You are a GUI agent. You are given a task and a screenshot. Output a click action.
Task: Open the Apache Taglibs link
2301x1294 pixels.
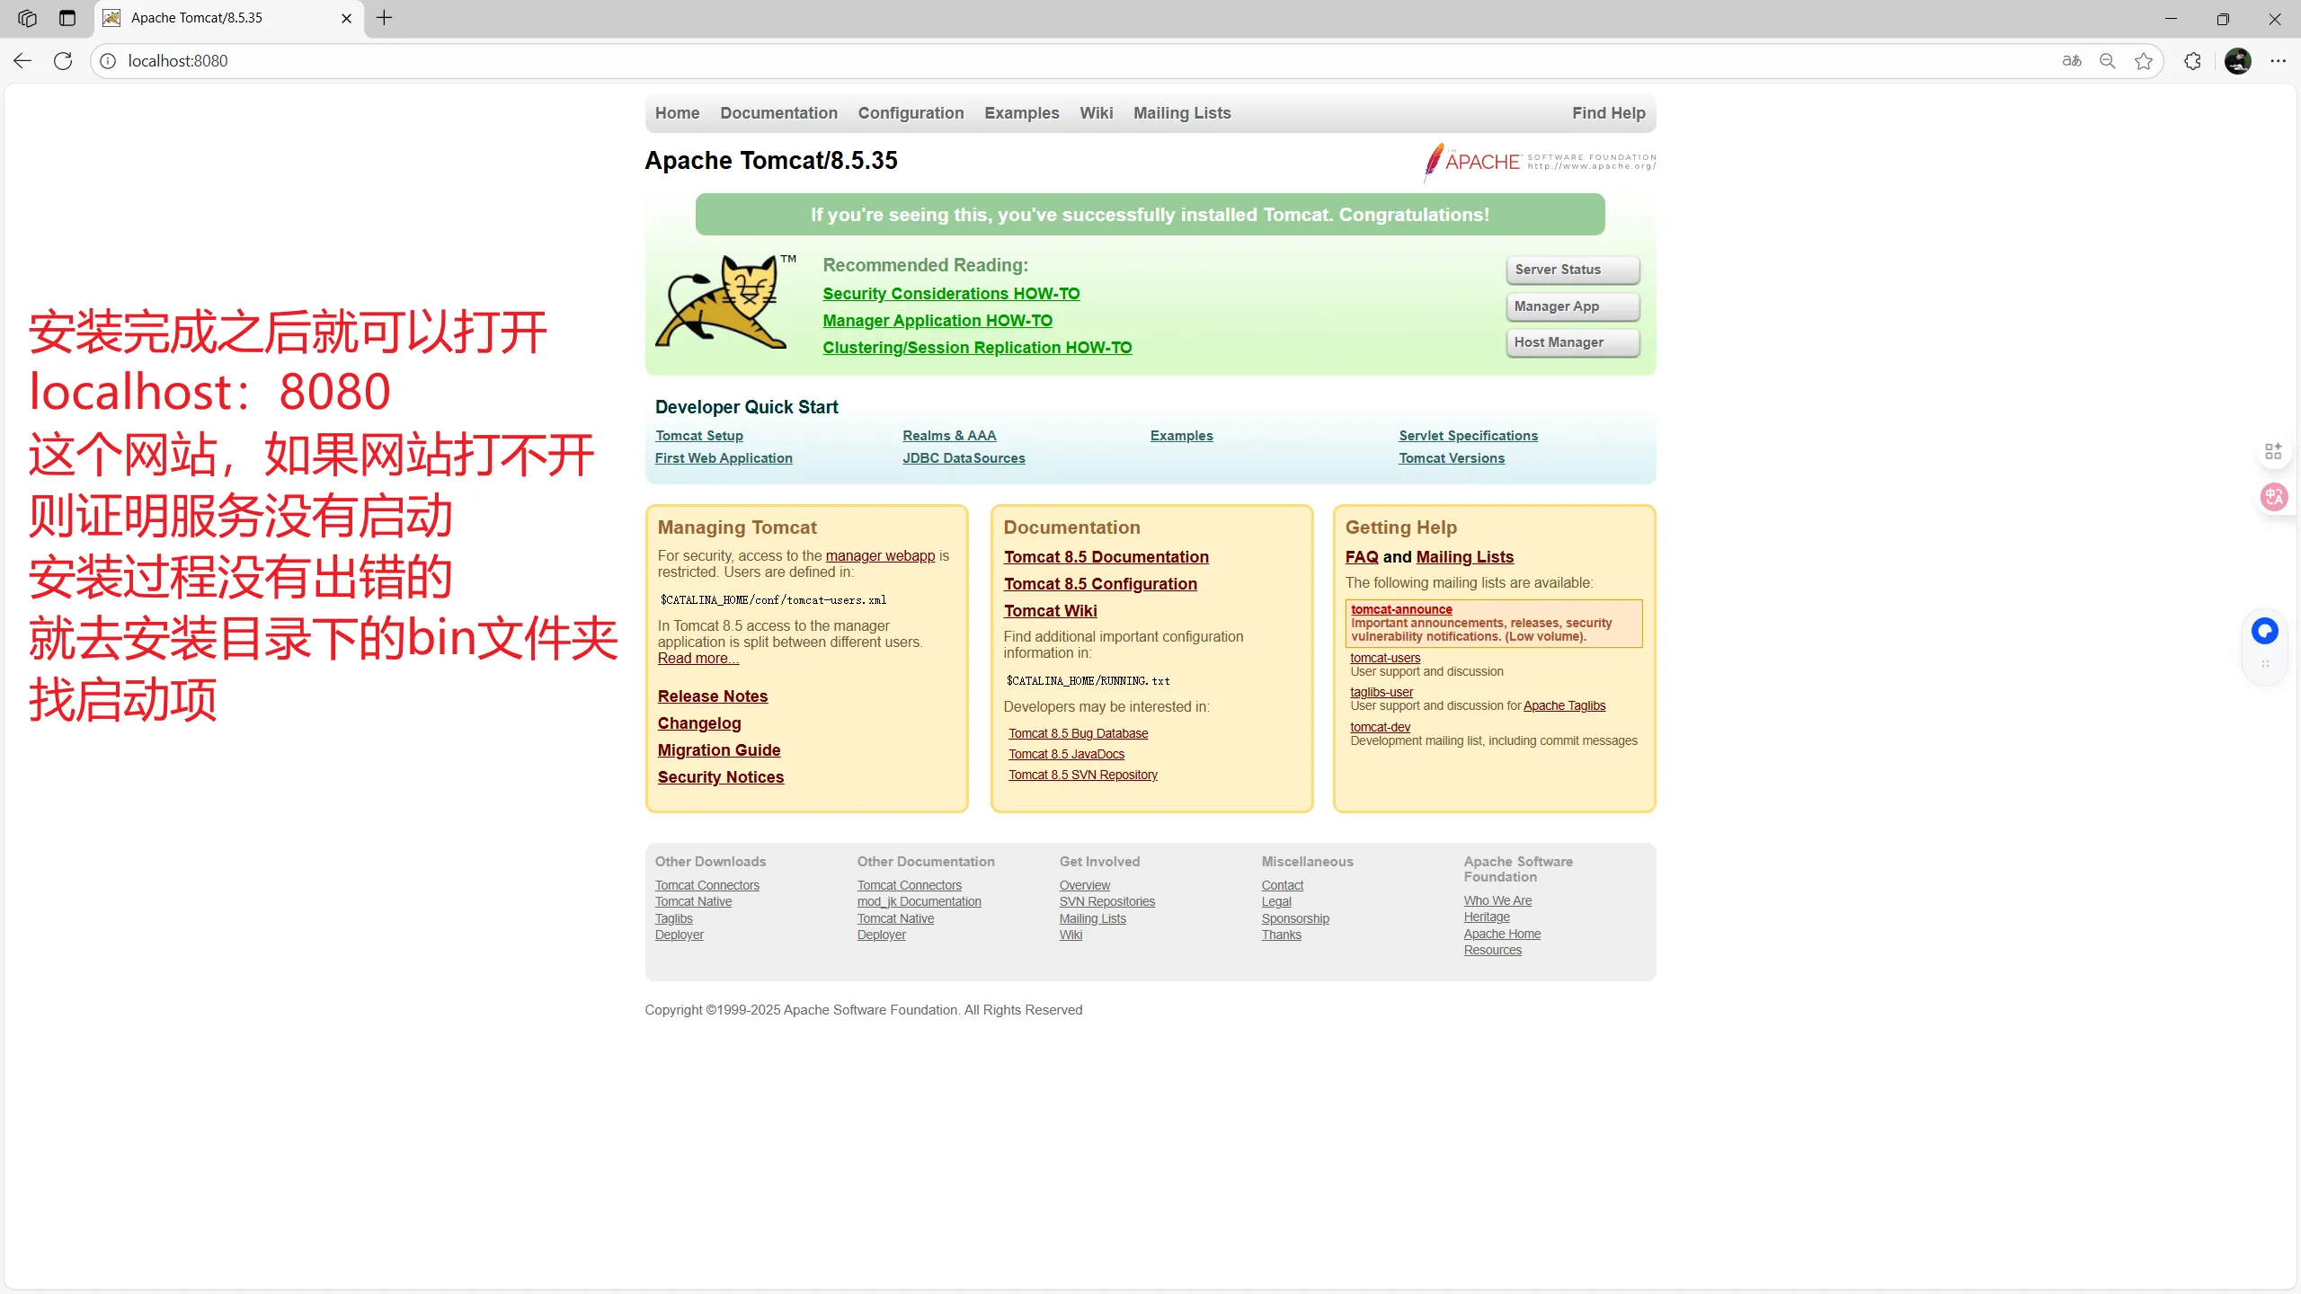[1564, 705]
